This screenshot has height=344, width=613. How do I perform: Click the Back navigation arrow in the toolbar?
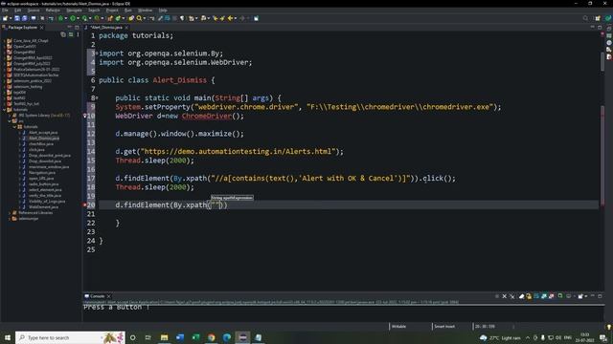pos(230,18)
